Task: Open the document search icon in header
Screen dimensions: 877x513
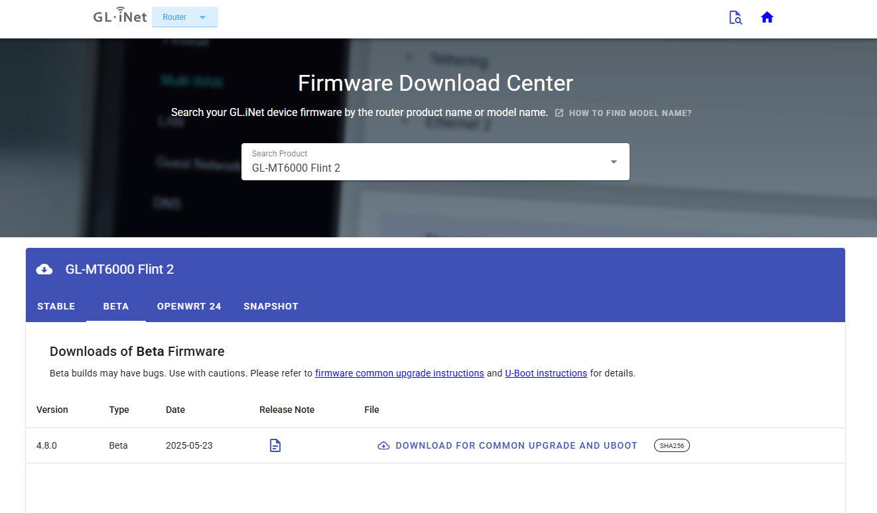Action: 735,18
